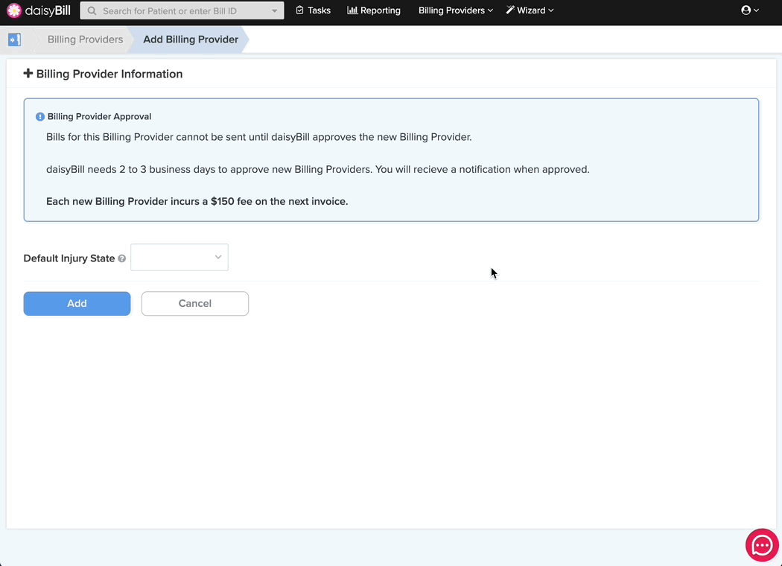Go to Billing Providers breadcrumb
The image size is (782, 566).
pos(86,39)
